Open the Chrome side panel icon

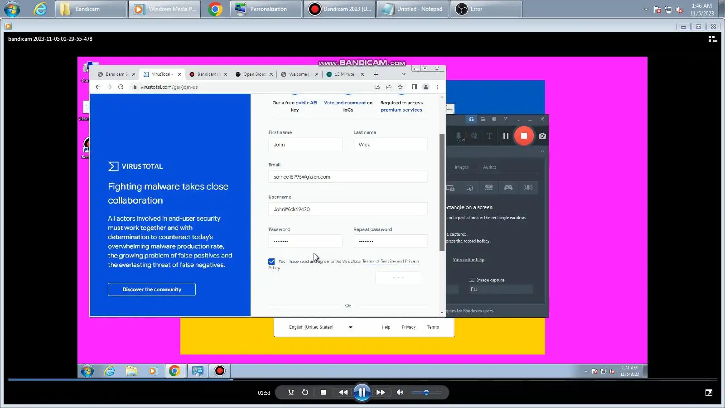(414, 87)
